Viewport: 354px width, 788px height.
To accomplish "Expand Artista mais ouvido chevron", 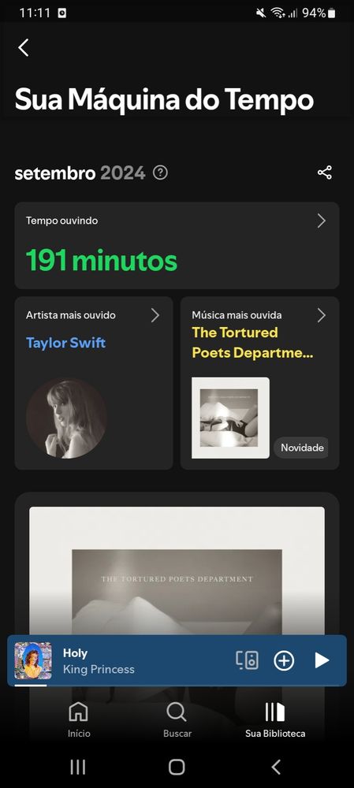I will 155,315.
